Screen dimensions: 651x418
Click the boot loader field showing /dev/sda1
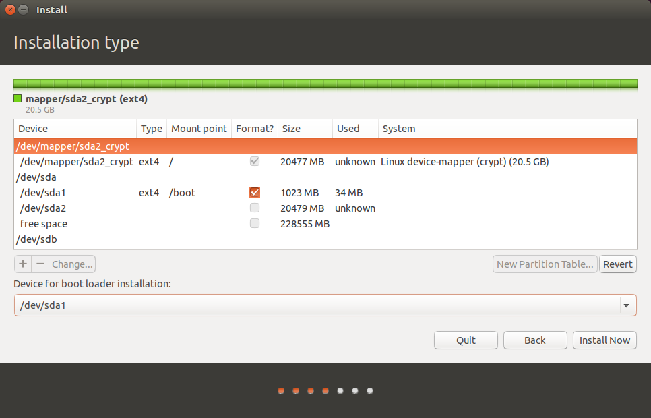tap(317, 305)
